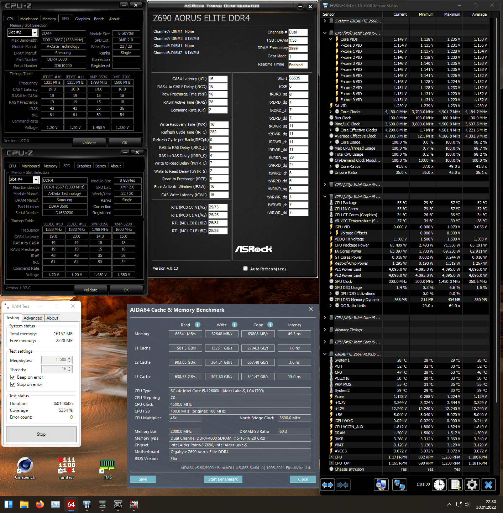Image resolution: width=503 pixels, height=513 pixels.
Task: Collapse GIGABYTE Z690 AORUS sensor group
Action: [325, 354]
